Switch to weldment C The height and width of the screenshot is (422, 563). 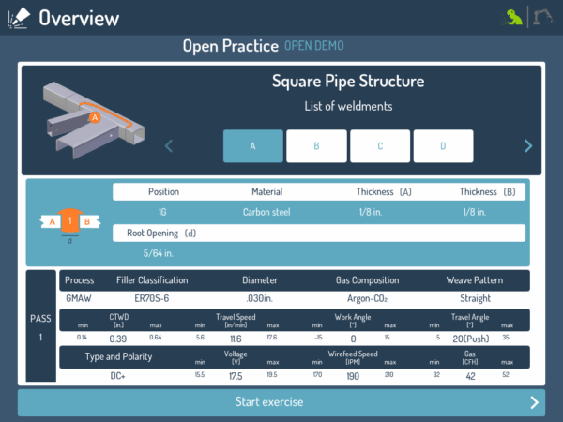click(x=380, y=146)
